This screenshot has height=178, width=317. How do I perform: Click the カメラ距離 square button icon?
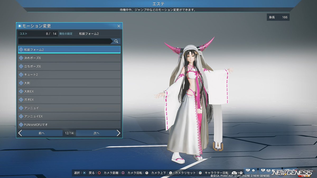tap(123, 173)
